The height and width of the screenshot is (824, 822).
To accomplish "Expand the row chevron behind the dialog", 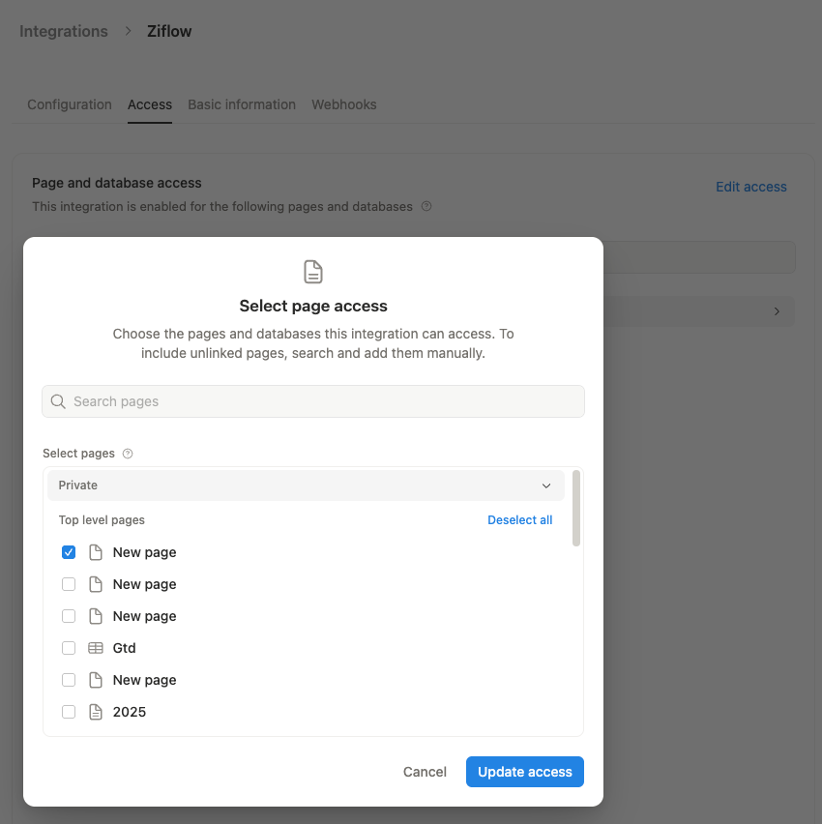I will [x=777, y=311].
